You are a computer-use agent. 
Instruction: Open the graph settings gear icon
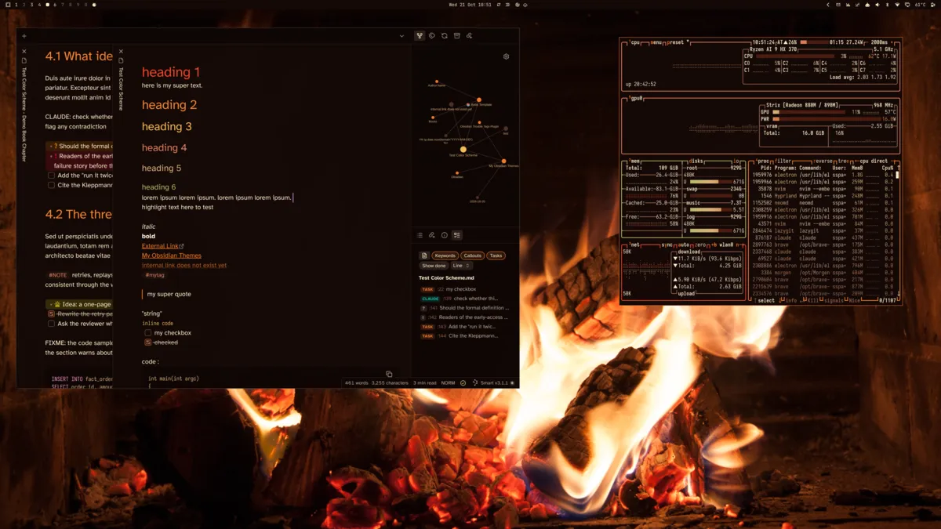click(506, 56)
